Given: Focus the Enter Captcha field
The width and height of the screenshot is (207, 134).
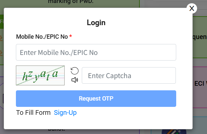Looking at the screenshot, I should [129, 75].
